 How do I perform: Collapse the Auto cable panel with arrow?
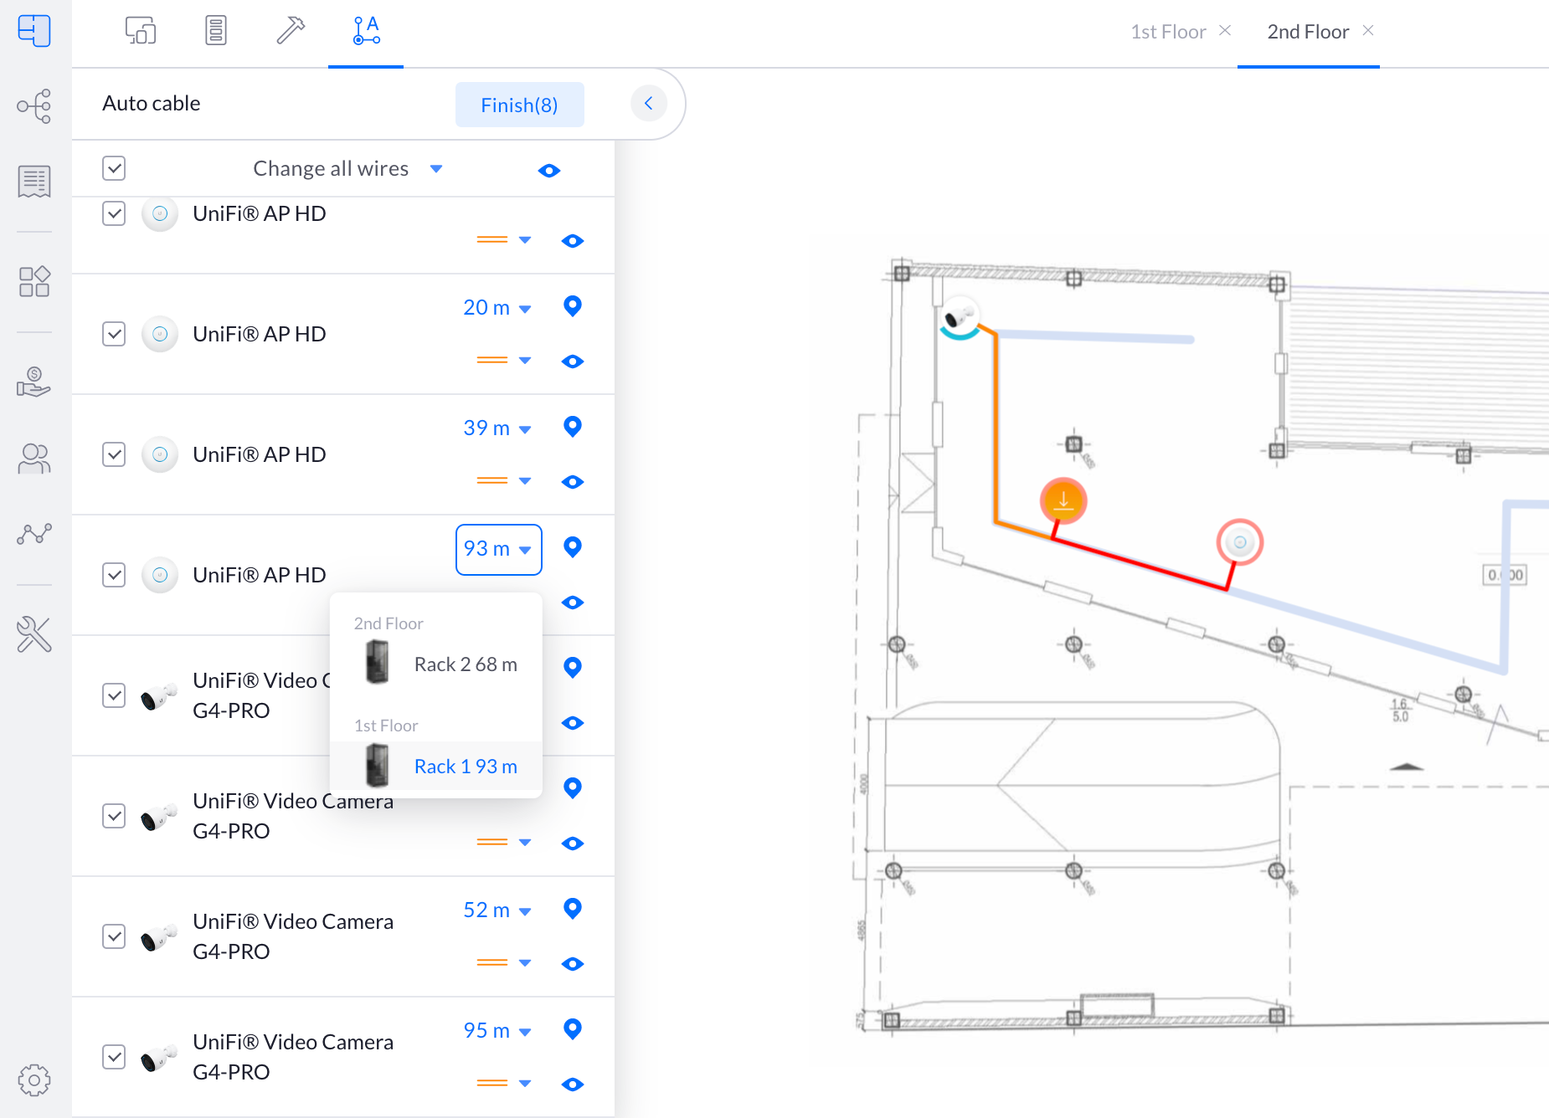pyautogui.click(x=648, y=104)
